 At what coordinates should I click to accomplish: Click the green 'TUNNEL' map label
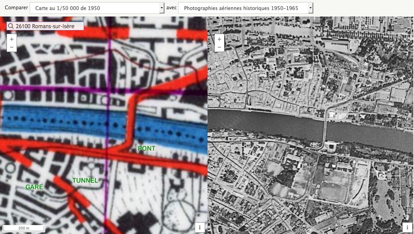click(x=85, y=181)
